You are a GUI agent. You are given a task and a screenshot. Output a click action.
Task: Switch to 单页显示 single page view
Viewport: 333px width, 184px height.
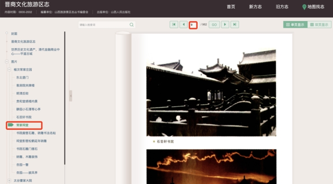coord(295,25)
